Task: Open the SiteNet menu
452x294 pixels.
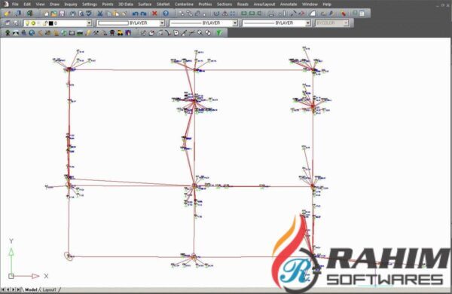Action: 163,5
